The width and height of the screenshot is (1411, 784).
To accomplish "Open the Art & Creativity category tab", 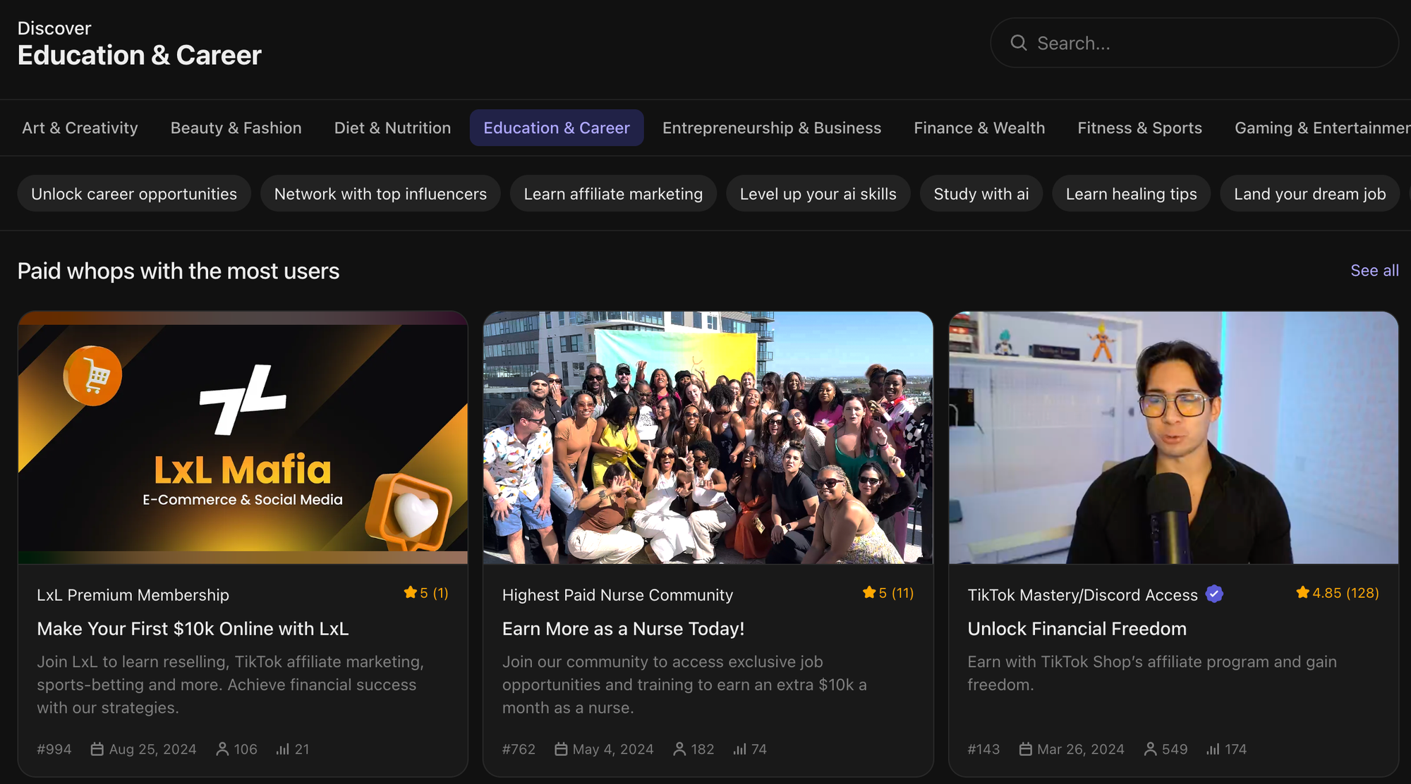I will click(x=80, y=128).
